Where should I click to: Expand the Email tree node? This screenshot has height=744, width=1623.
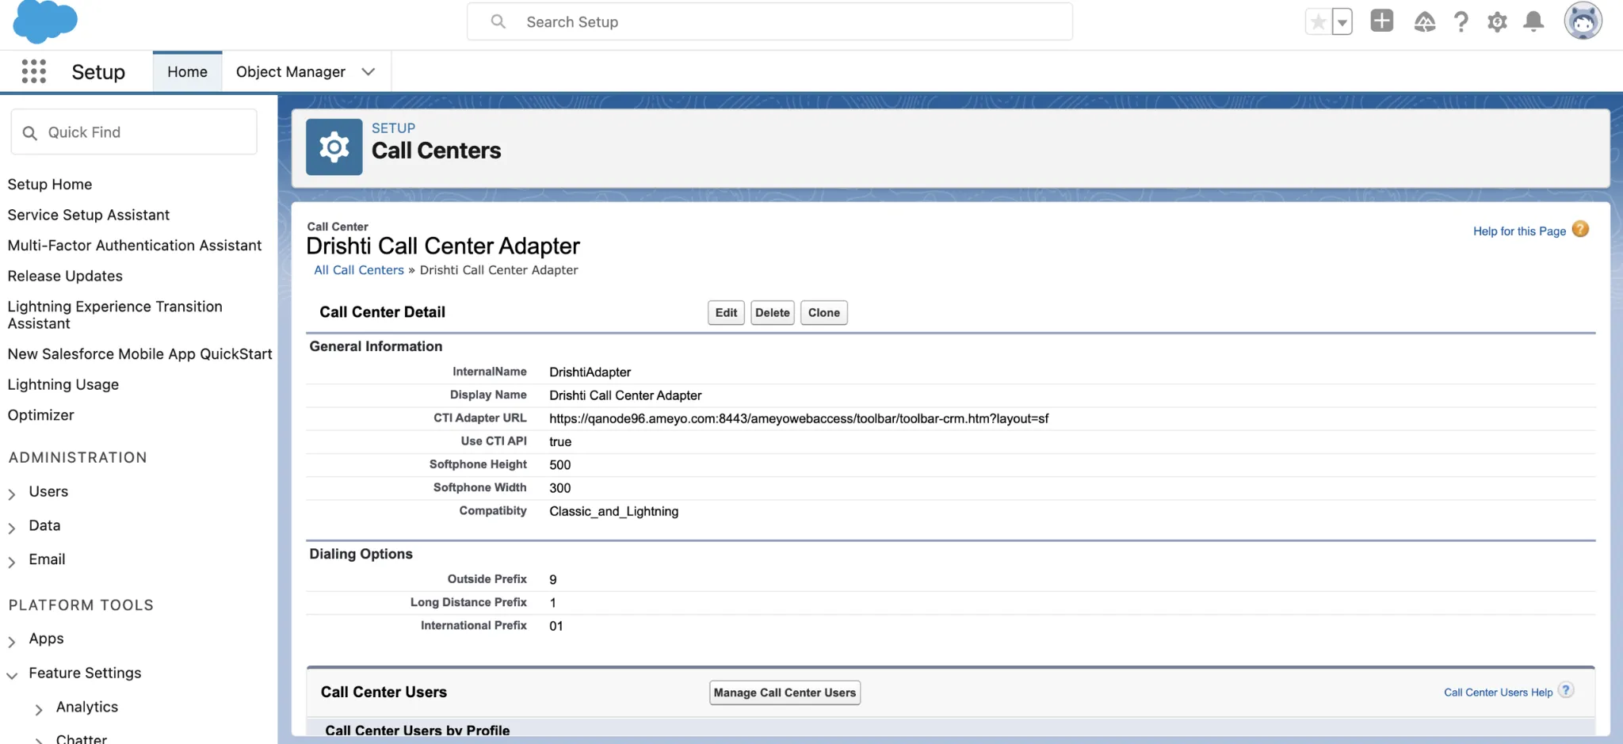pyautogui.click(x=12, y=561)
